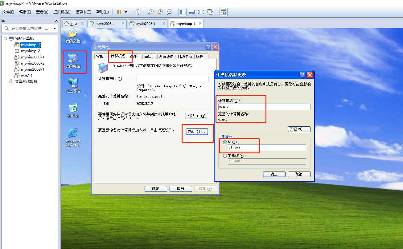Select mywinxp-1 in the library tree
Screen dimensions: 403x249
31,45
